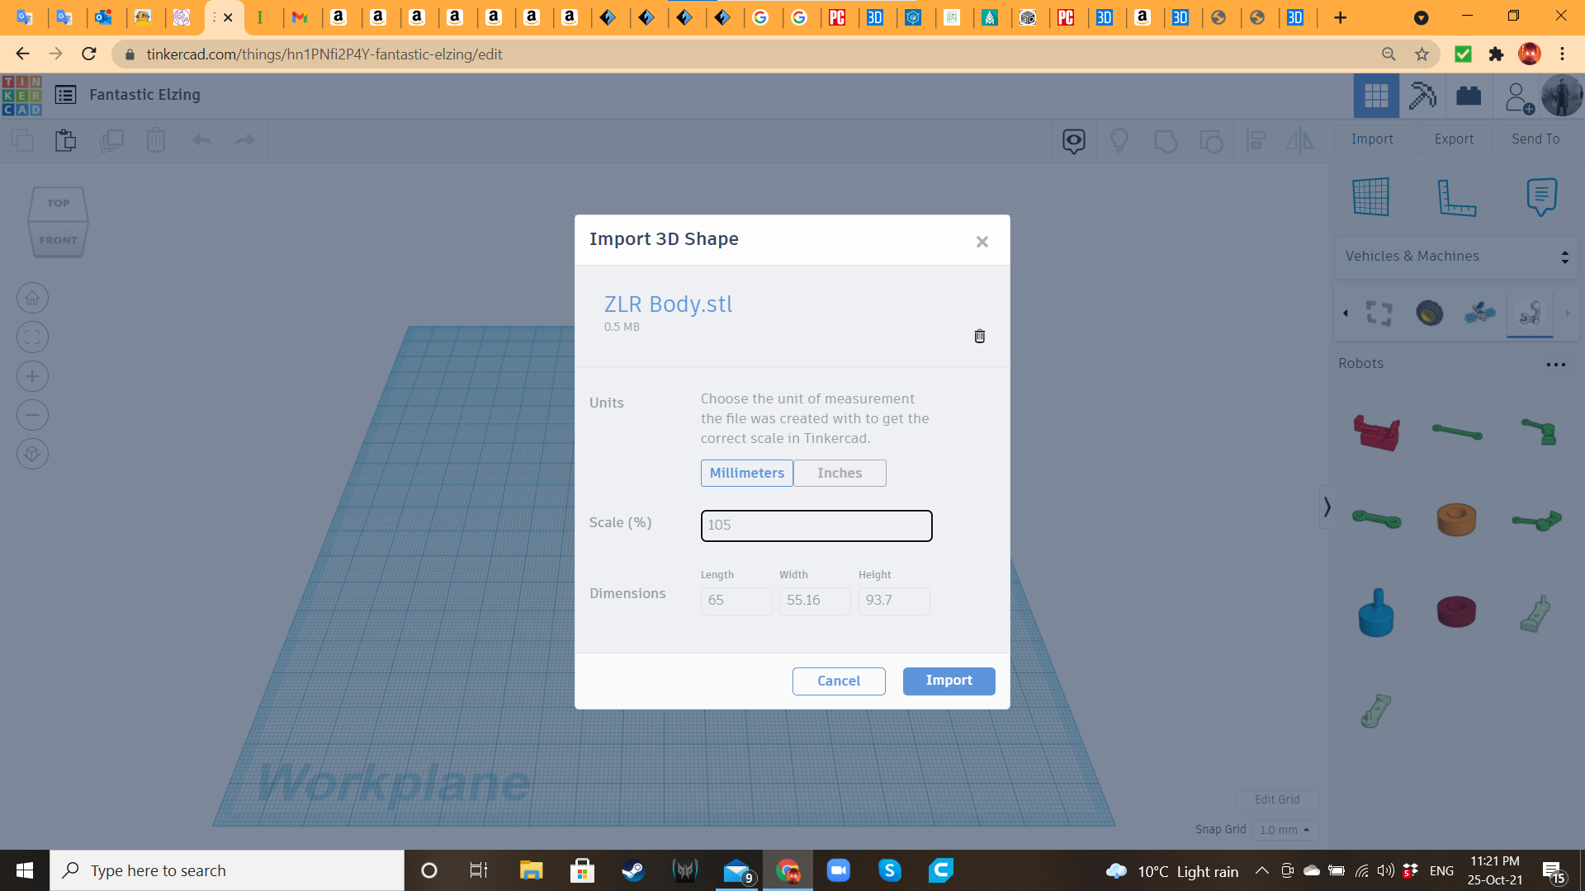
Task: Open the Notes tool icon
Action: tap(1541, 197)
